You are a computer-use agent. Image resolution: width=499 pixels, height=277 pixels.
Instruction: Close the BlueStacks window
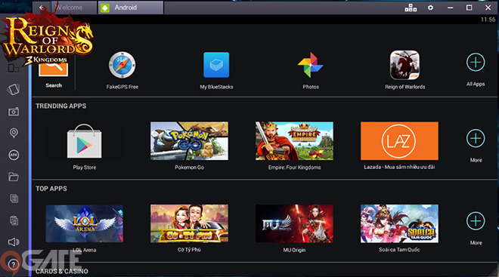488,8
